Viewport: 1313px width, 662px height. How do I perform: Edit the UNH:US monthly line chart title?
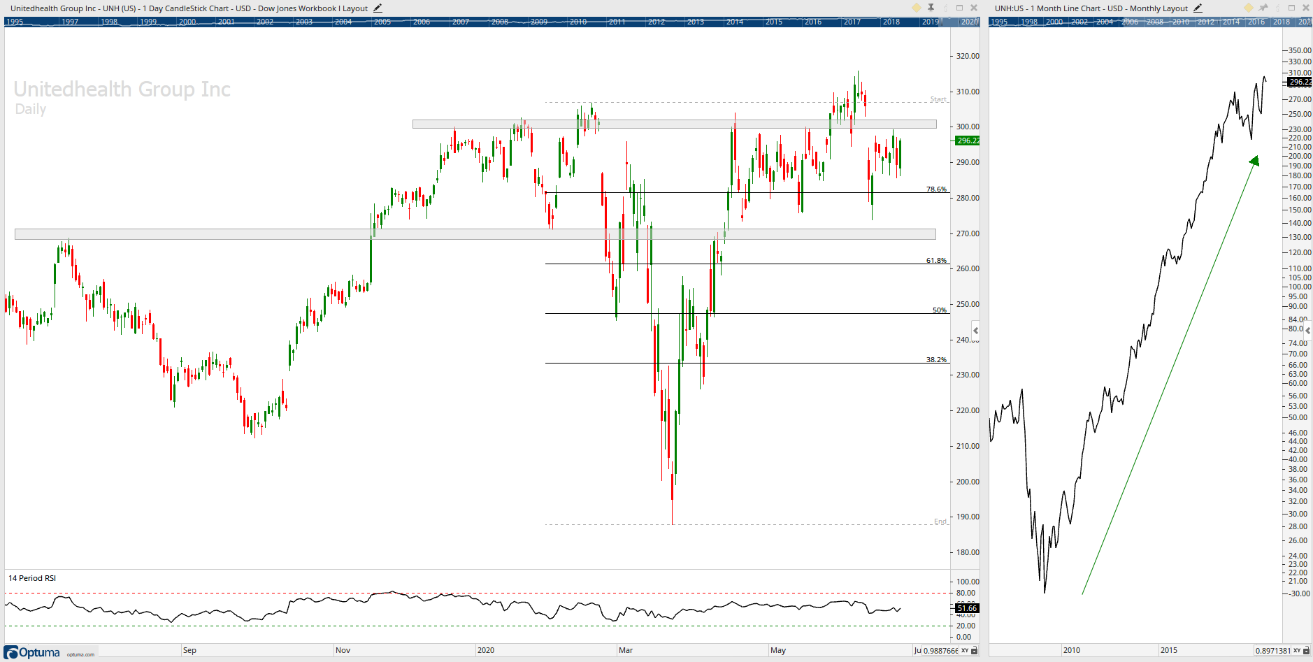point(1198,8)
